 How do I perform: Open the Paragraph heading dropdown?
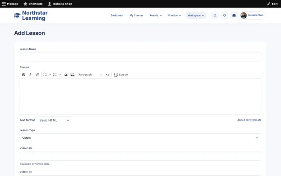coord(90,75)
